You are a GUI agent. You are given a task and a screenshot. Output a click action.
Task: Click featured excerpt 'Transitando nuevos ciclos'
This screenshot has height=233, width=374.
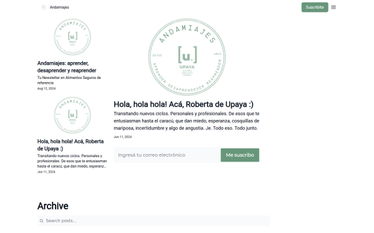pyautogui.click(x=186, y=121)
